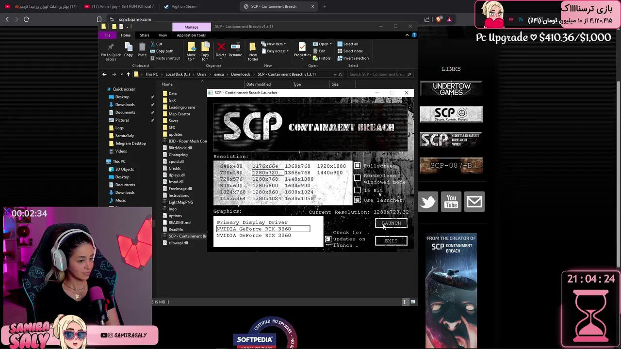Click Explorer's Back arrow
Screen dimensions: 621x349
point(104,74)
